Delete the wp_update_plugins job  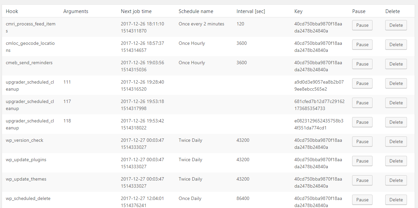tap(396, 161)
